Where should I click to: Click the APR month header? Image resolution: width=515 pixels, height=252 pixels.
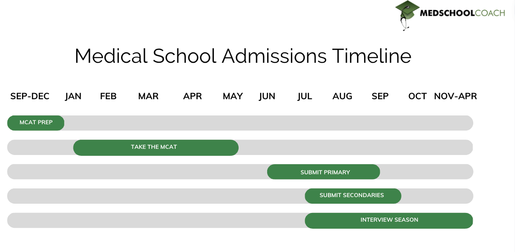click(x=192, y=96)
